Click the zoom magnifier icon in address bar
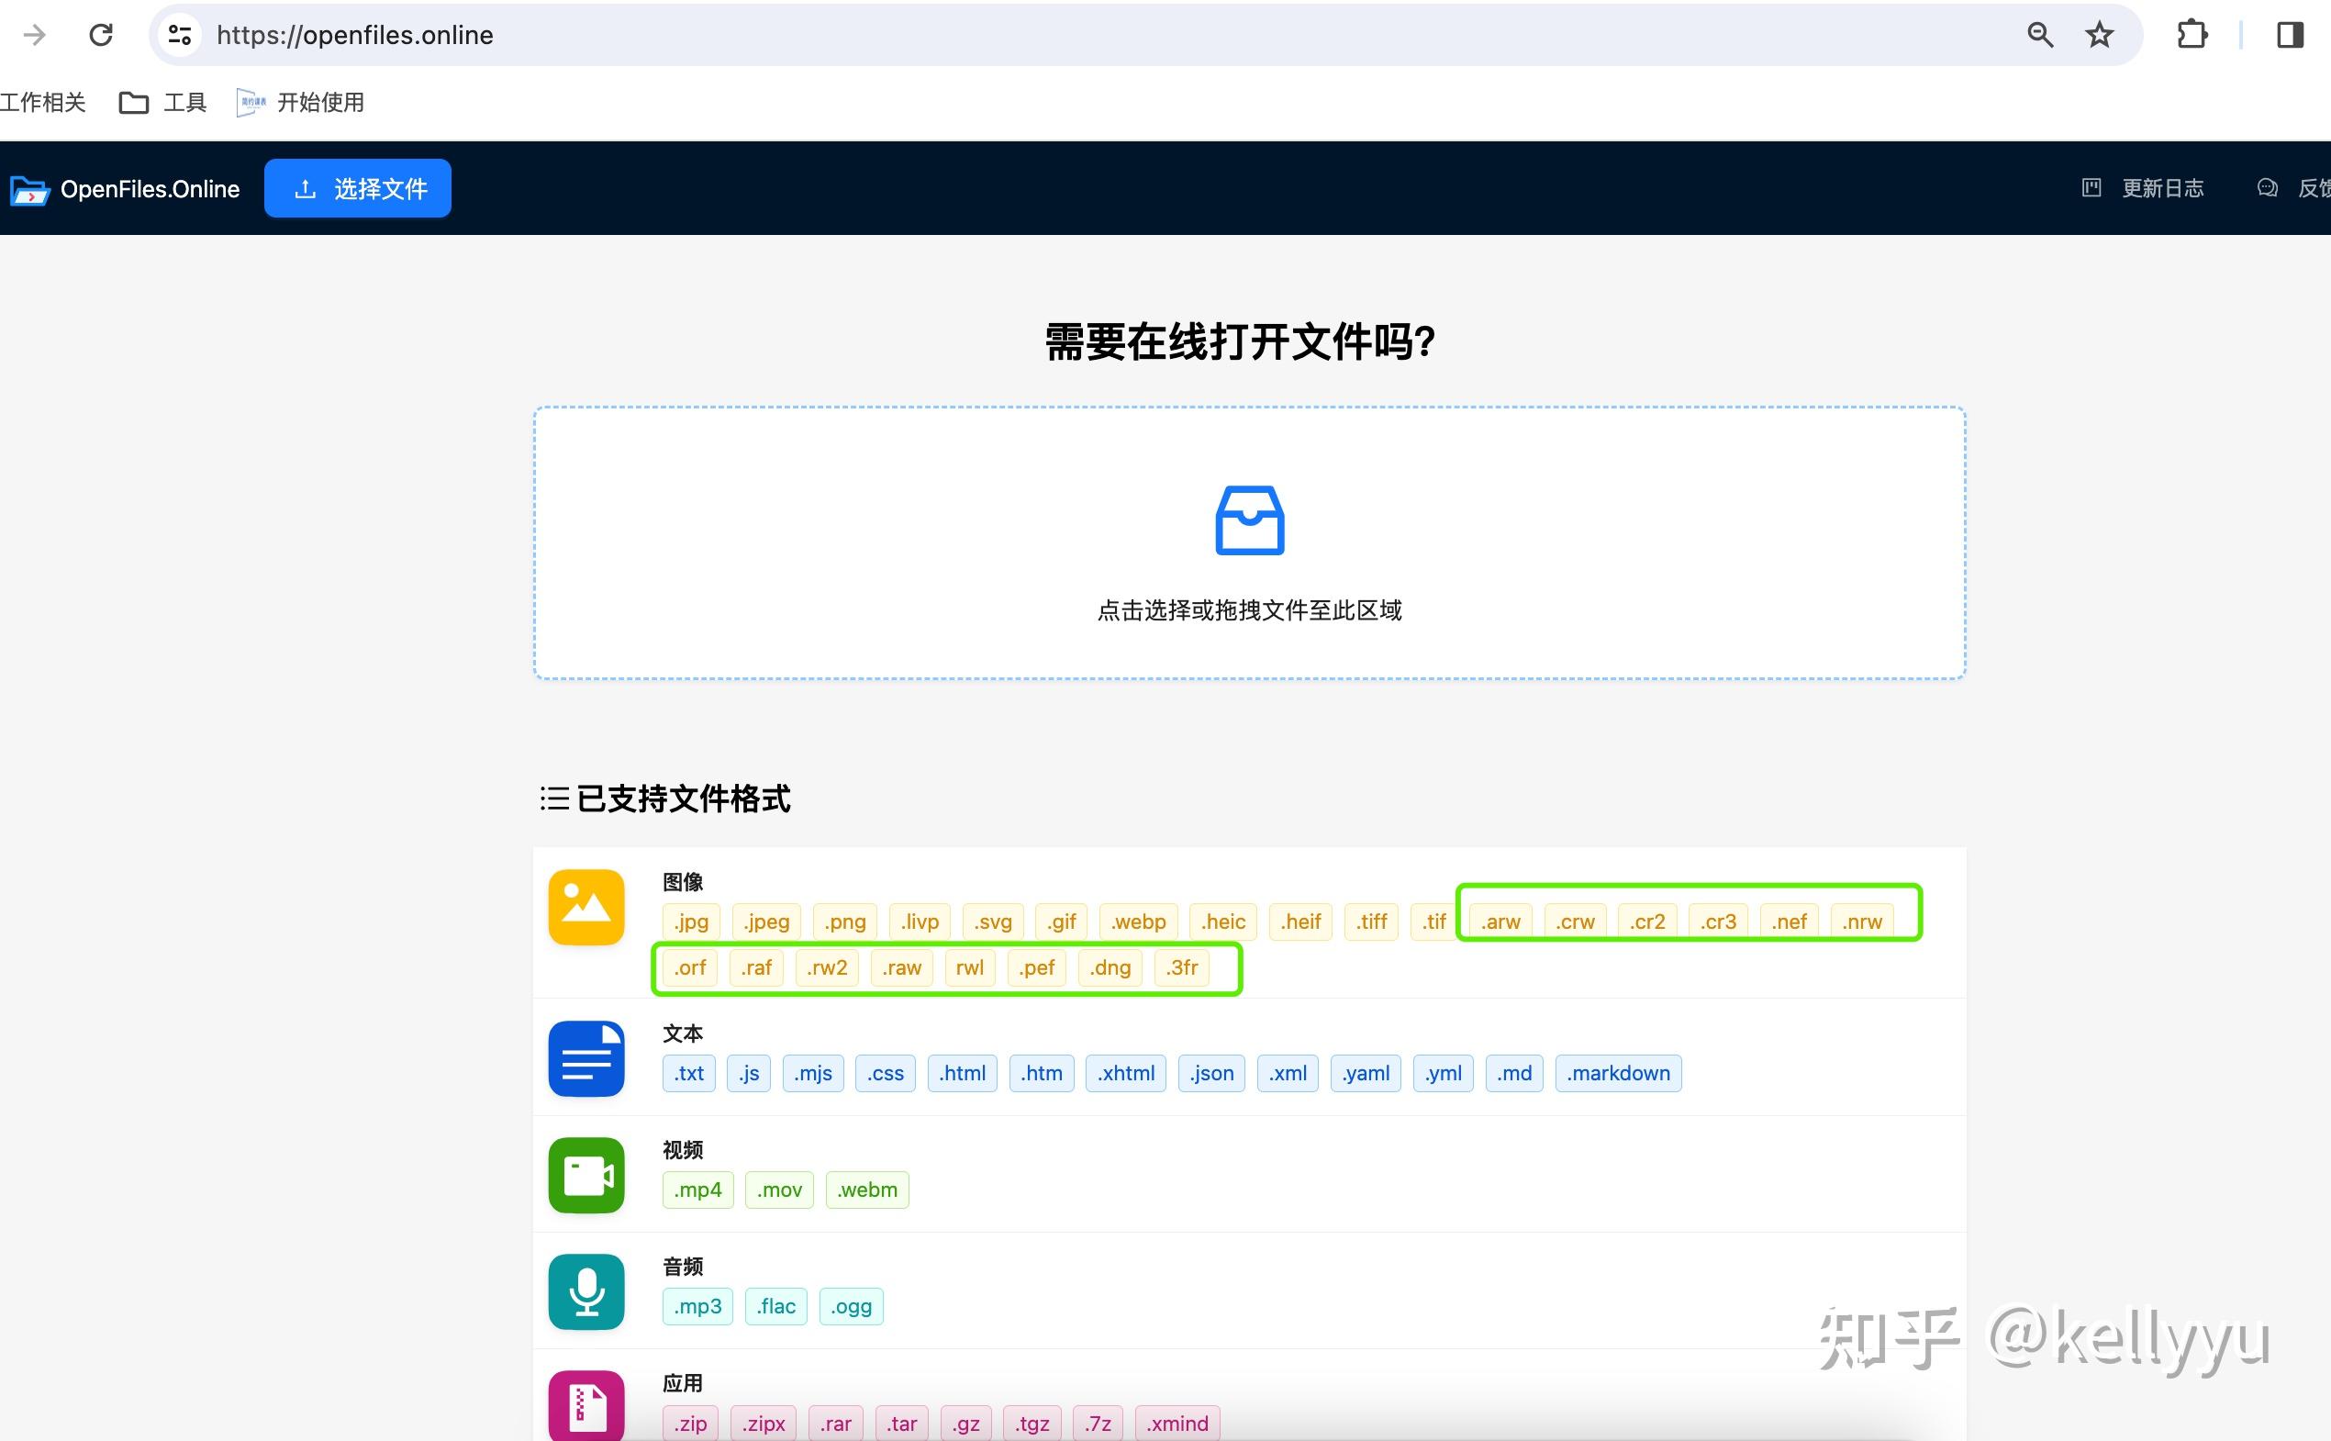 (2039, 35)
